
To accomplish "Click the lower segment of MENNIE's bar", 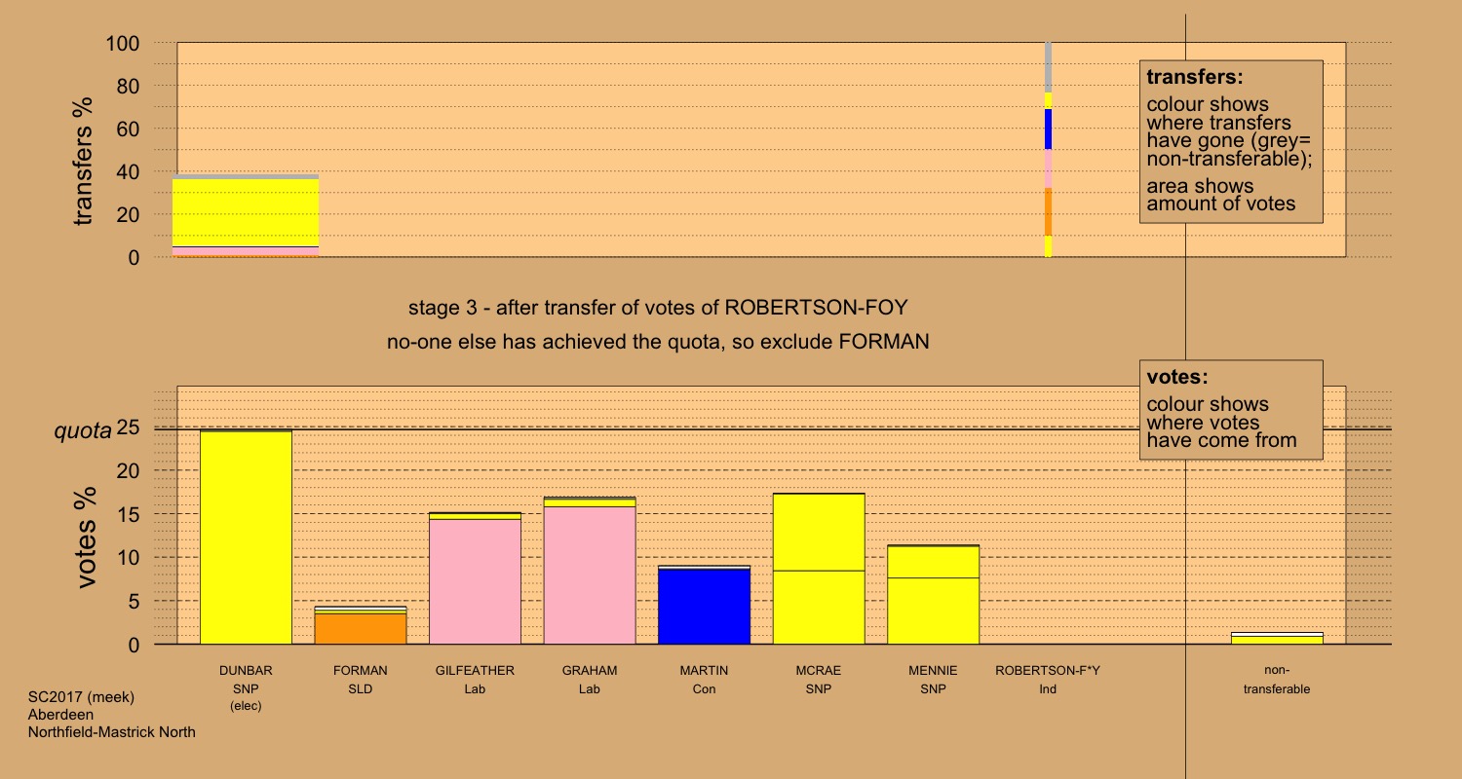I will (x=933, y=611).
